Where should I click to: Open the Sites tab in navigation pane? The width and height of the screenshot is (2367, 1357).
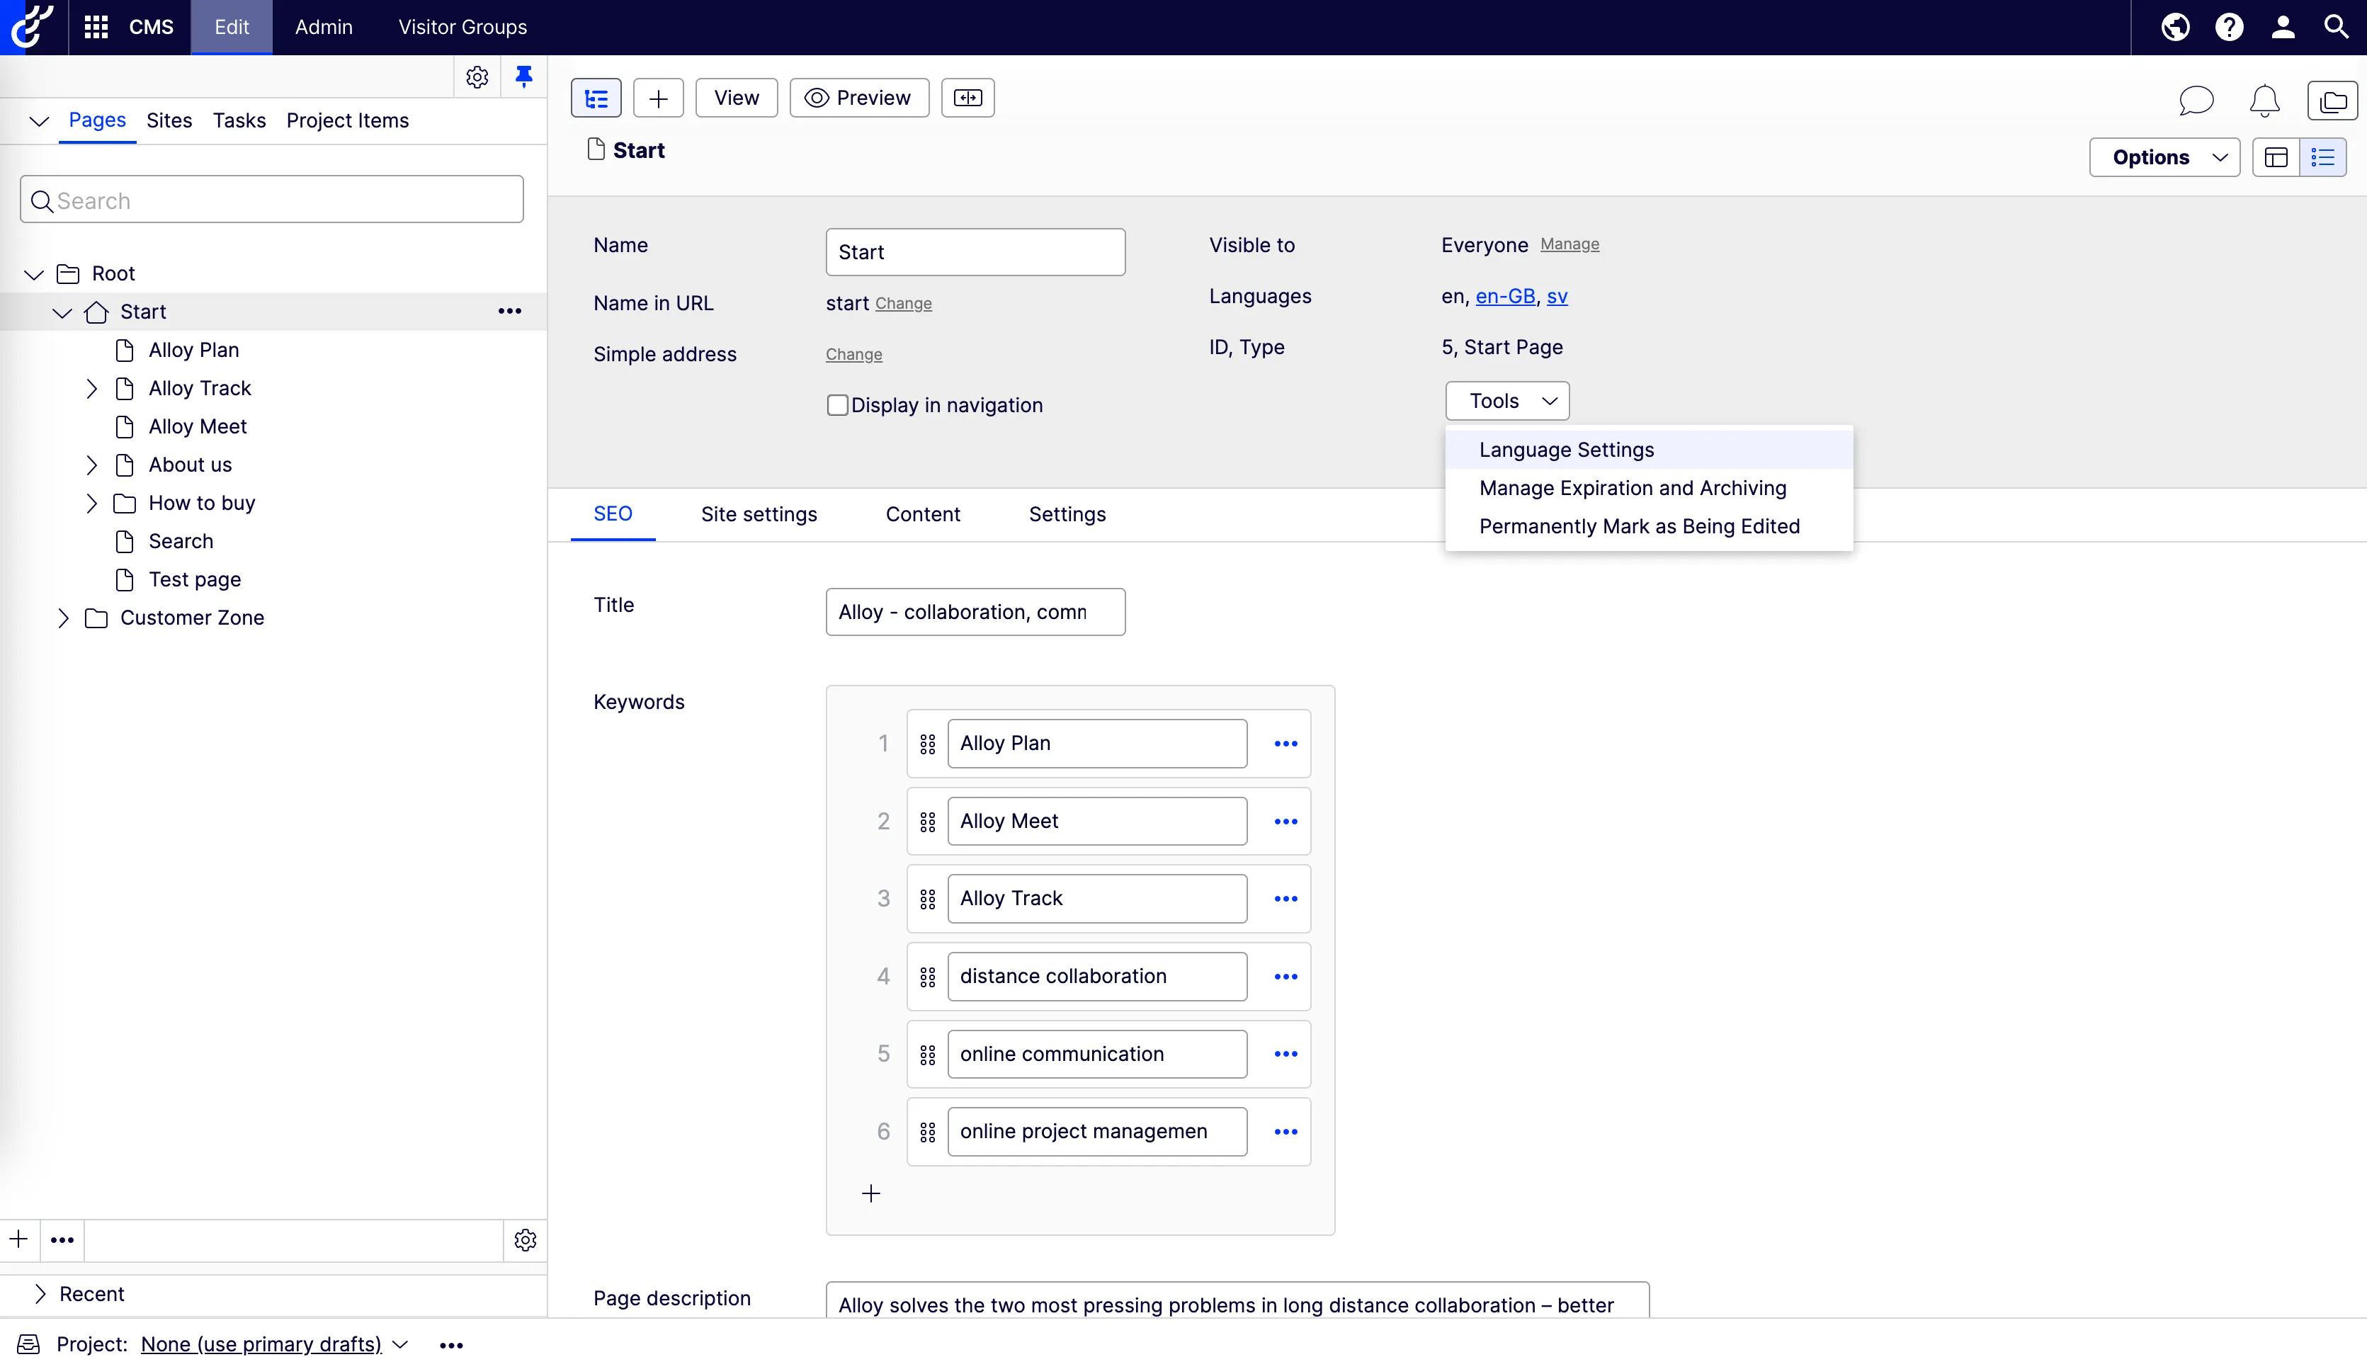click(169, 120)
